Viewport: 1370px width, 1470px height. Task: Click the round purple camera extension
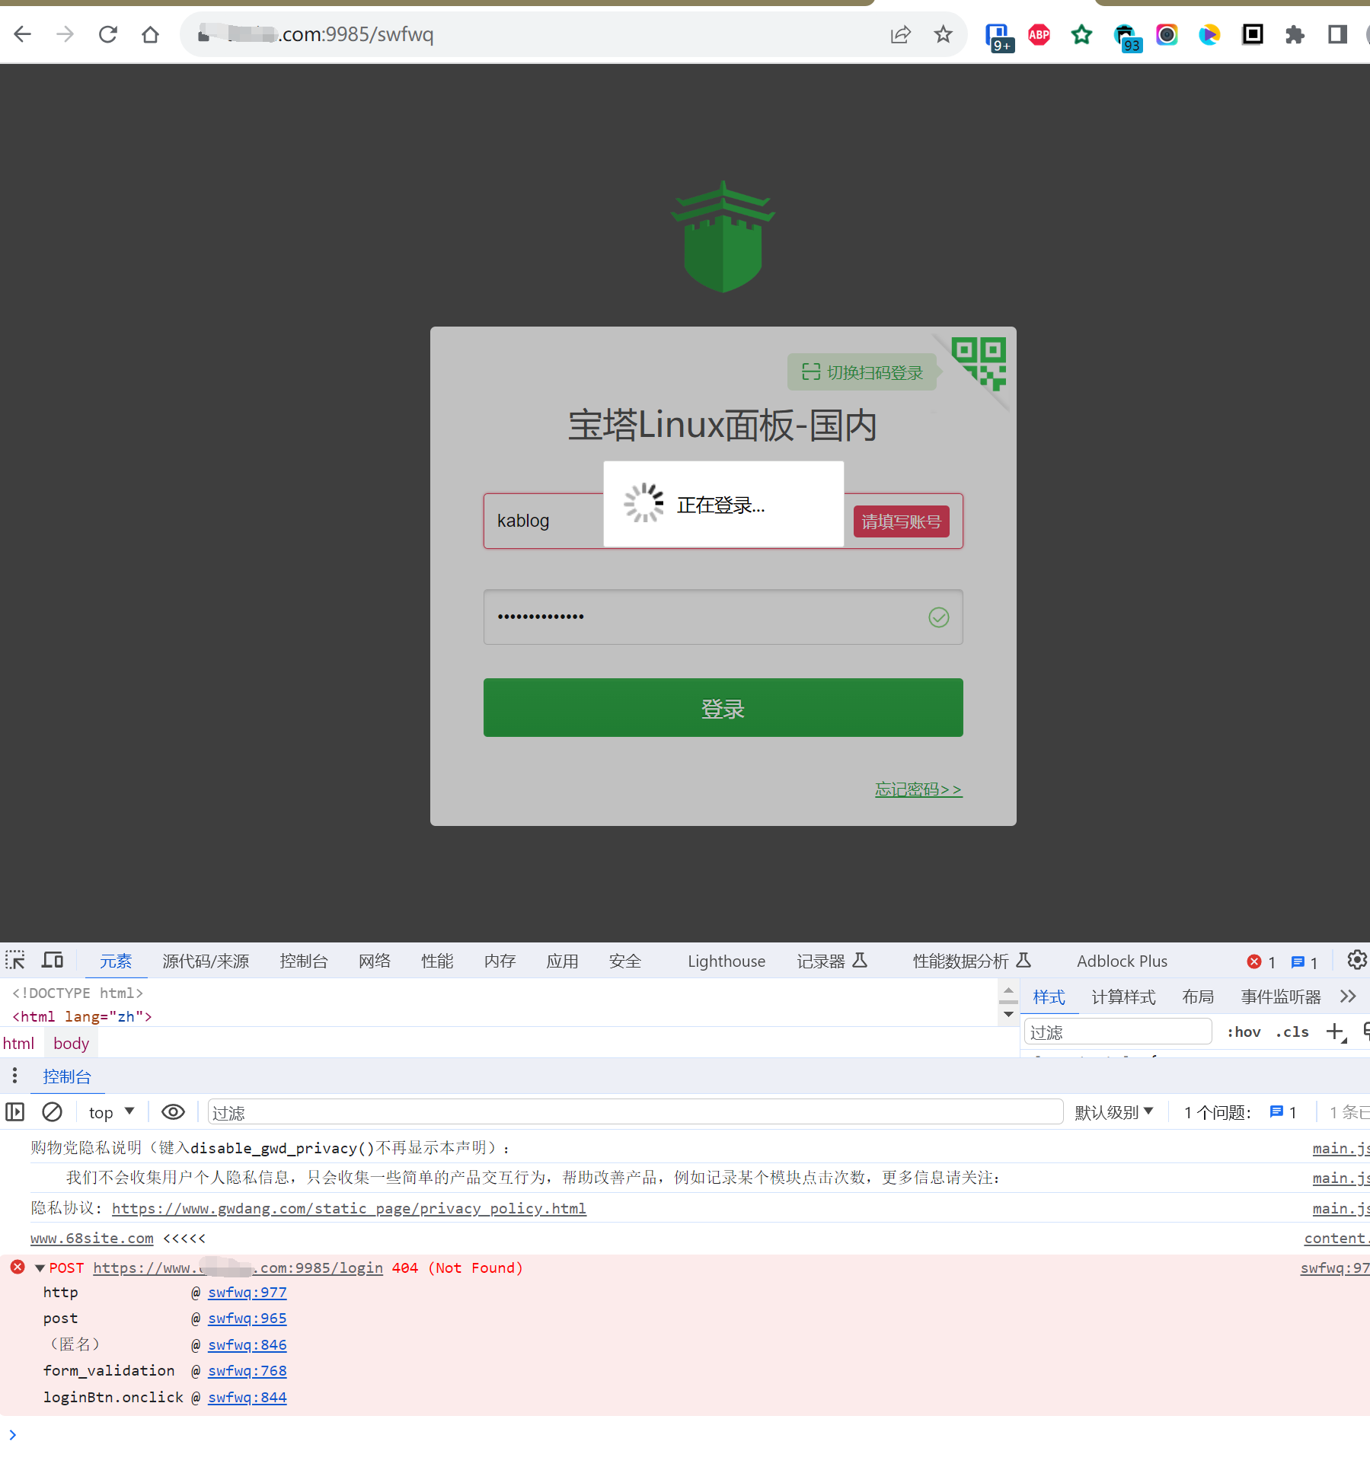[x=1167, y=34]
